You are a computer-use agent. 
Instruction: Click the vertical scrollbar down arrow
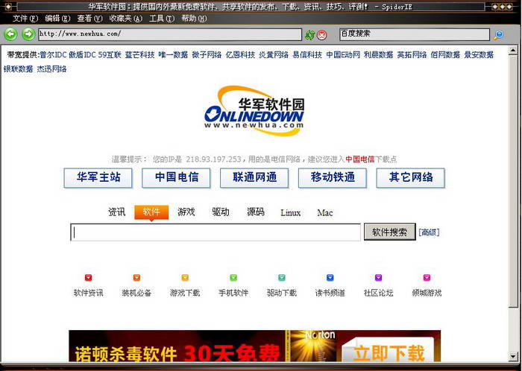click(x=513, y=357)
